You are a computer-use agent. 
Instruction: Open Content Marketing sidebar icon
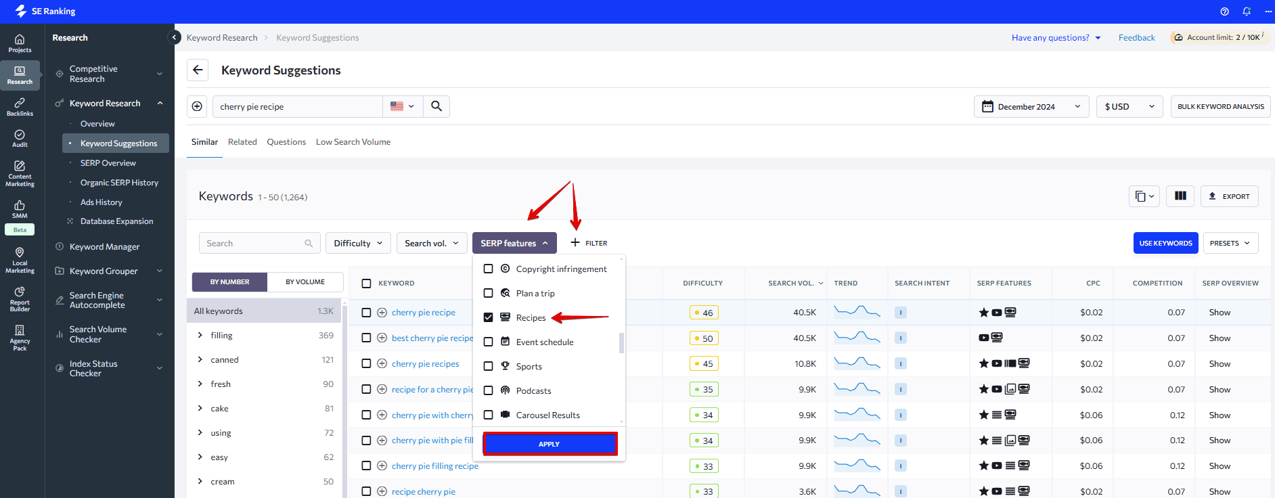coord(20,173)
